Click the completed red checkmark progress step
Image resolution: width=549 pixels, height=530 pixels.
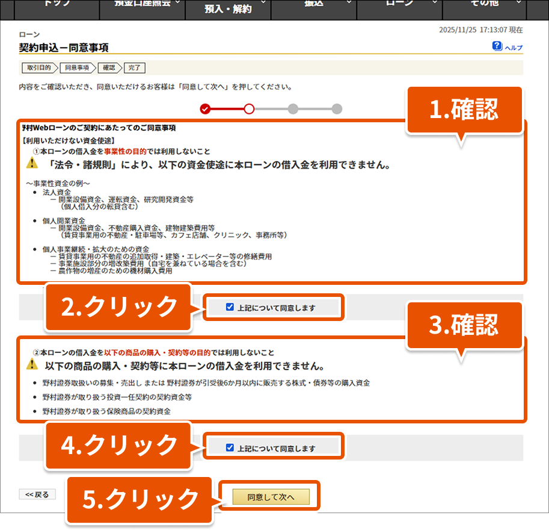click(x=205, y=109)
